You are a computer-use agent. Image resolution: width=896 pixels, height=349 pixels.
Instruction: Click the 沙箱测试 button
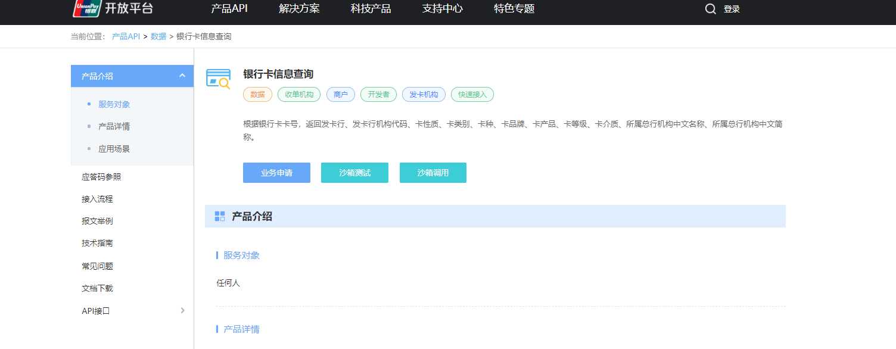click(x=354, y=173)
